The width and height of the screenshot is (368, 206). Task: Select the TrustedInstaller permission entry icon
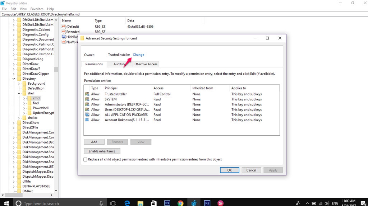pyautogui.click(x=87, y=94)
